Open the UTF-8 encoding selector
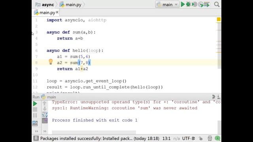The image size is (253, 142). tap(189, 138)
